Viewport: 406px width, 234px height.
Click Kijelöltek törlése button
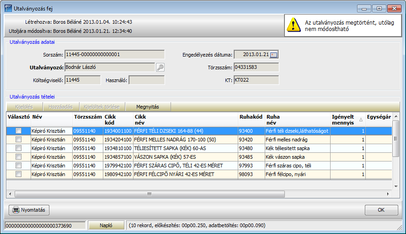click(102, 107)
